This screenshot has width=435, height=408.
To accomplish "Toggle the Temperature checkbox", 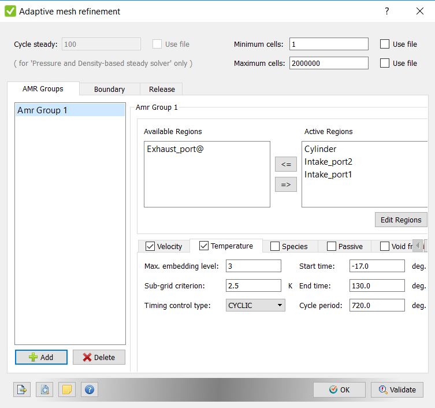I will coord(203,246).
